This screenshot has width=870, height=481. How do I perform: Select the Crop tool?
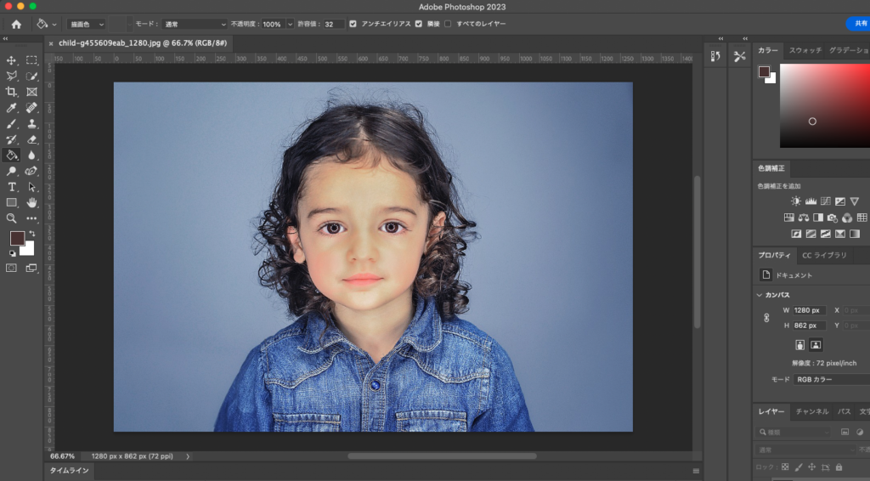pyautogui.click(x=11, y=92)
